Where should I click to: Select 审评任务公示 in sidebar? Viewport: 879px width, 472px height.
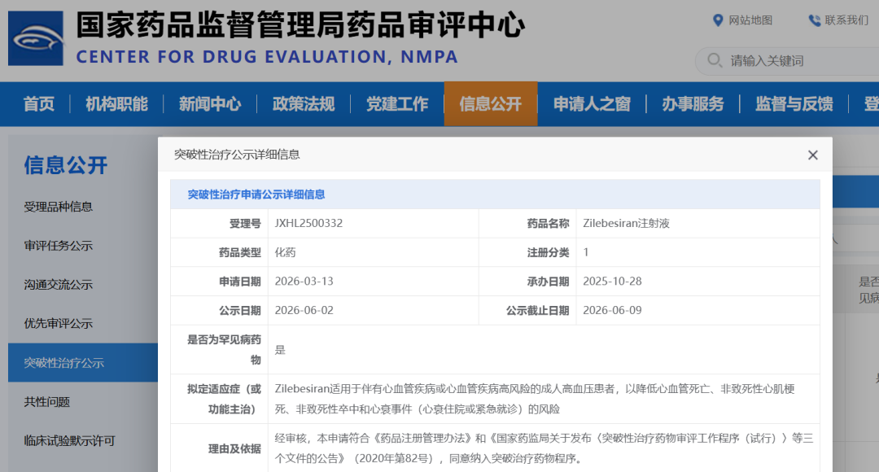(59, 246)
